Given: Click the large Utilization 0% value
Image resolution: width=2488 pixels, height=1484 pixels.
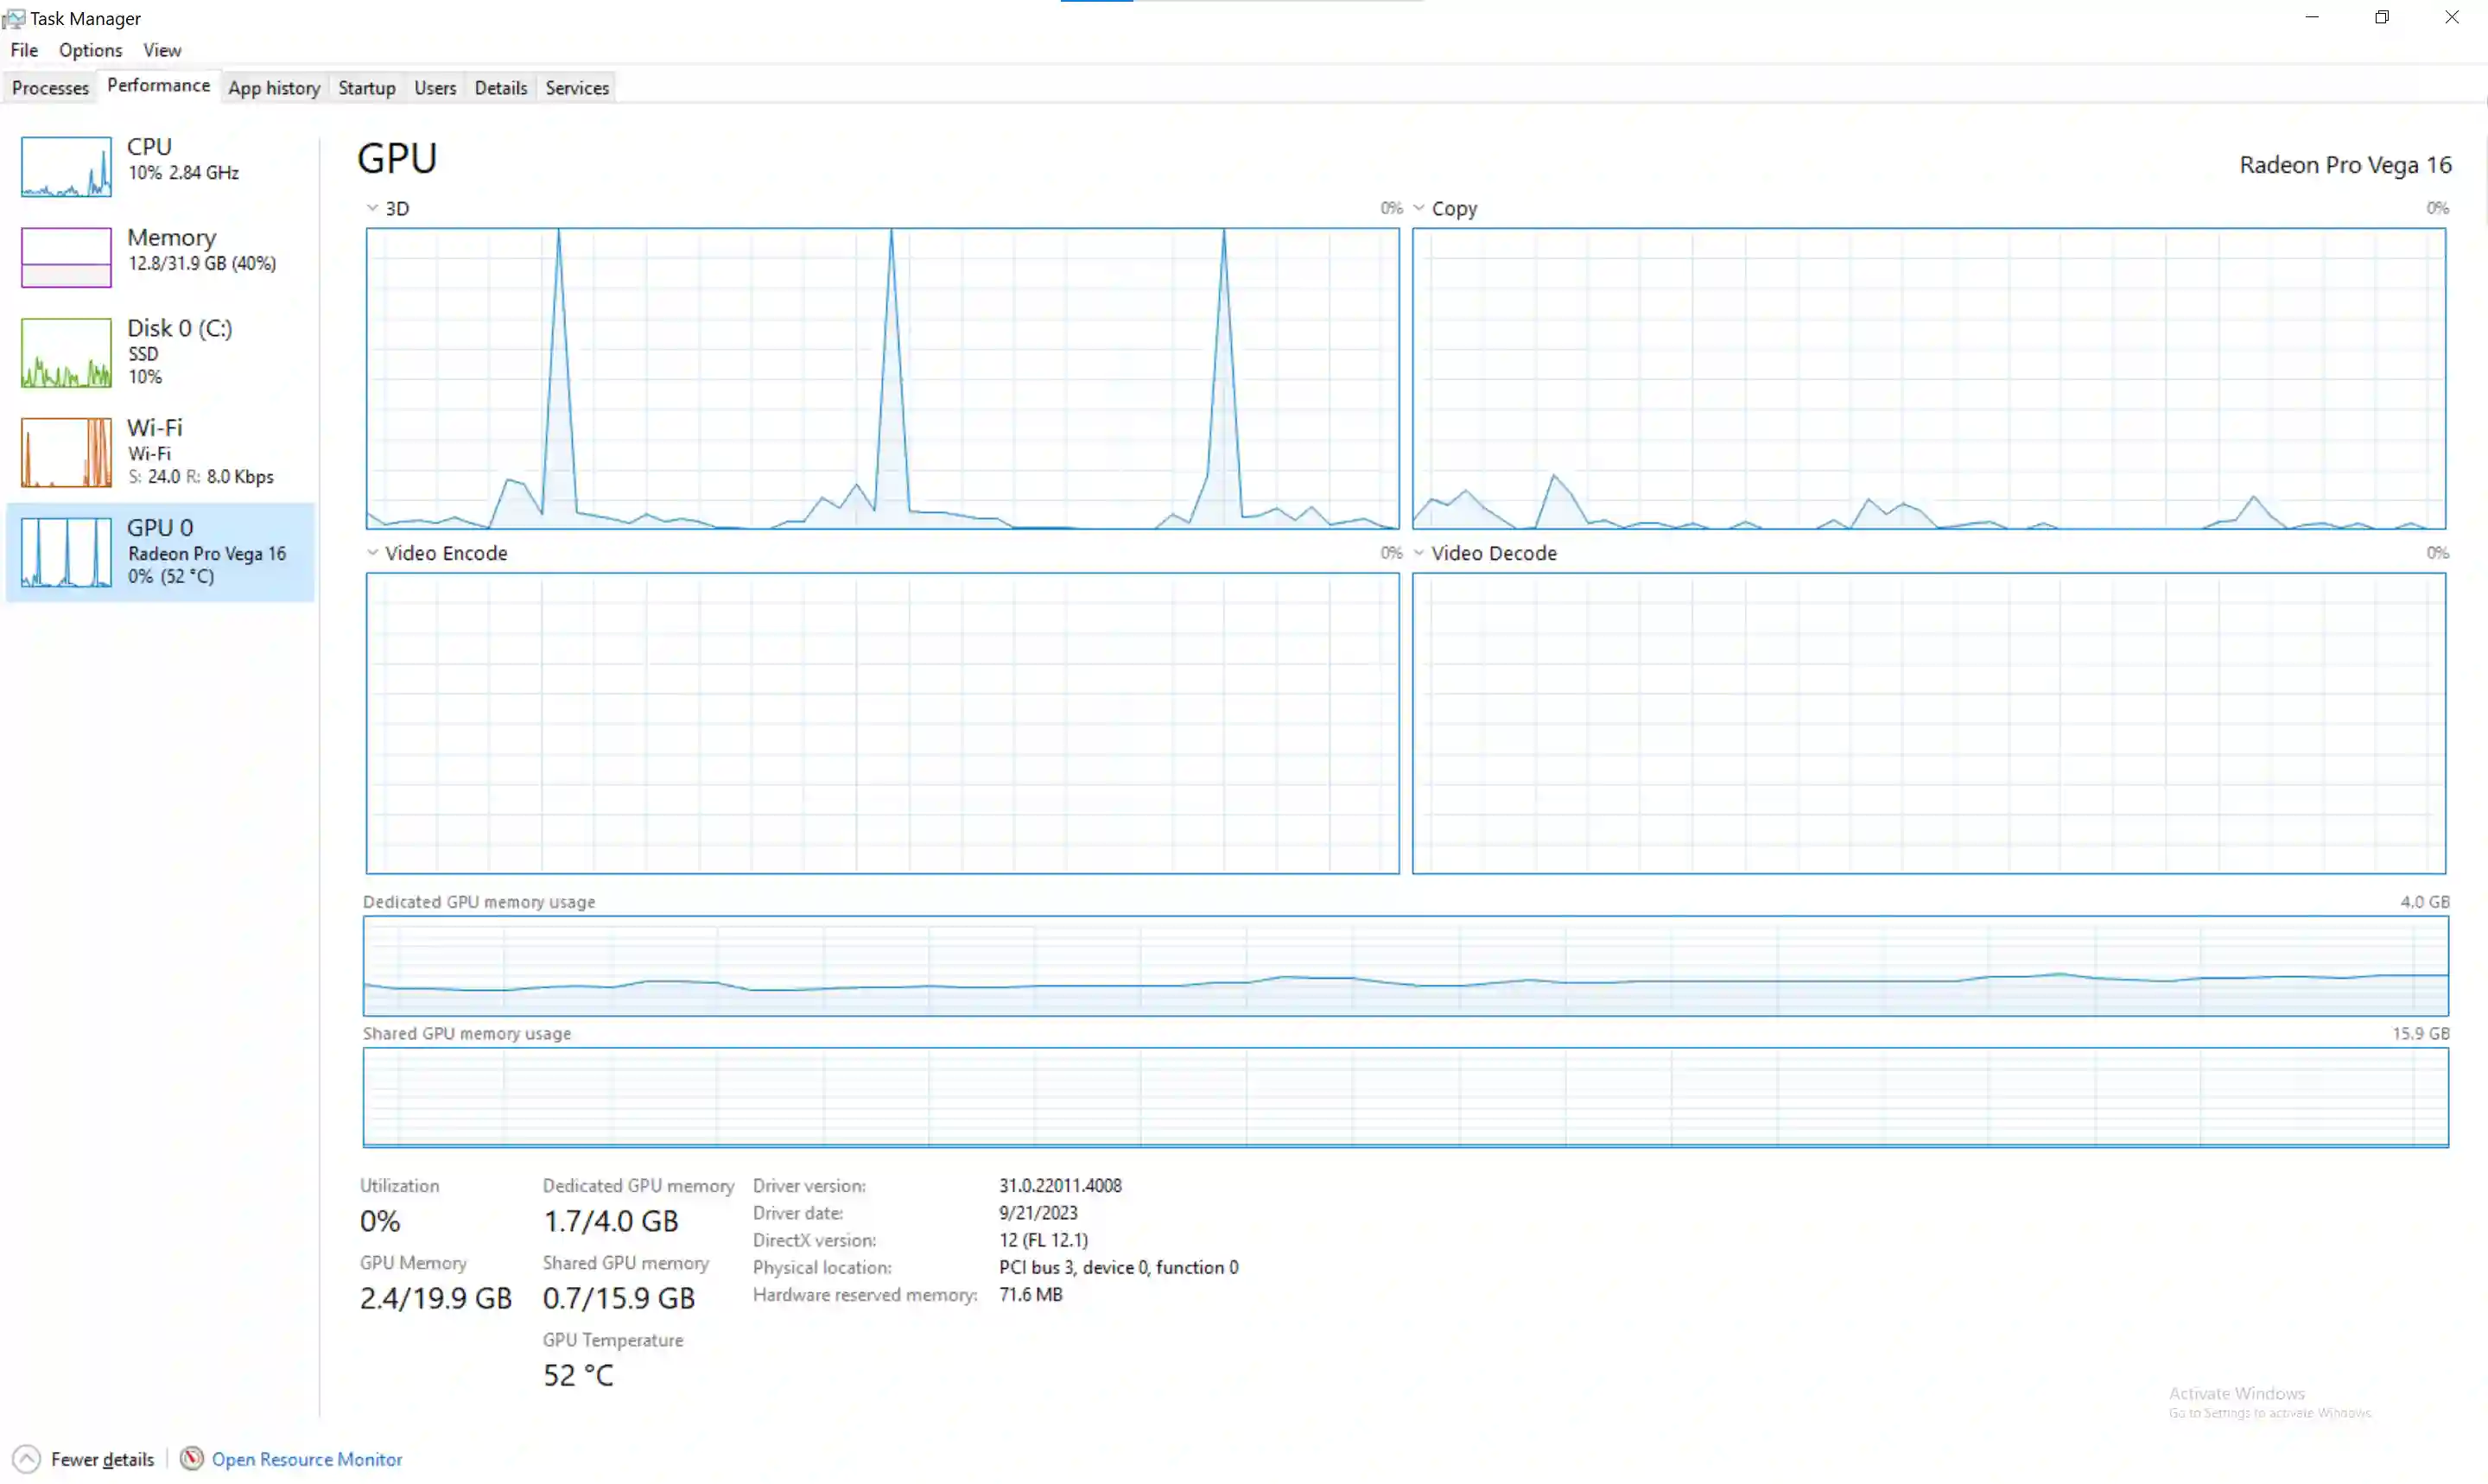Looking at the screenshot, I should pyautogui.click(x=380, y=1221).
